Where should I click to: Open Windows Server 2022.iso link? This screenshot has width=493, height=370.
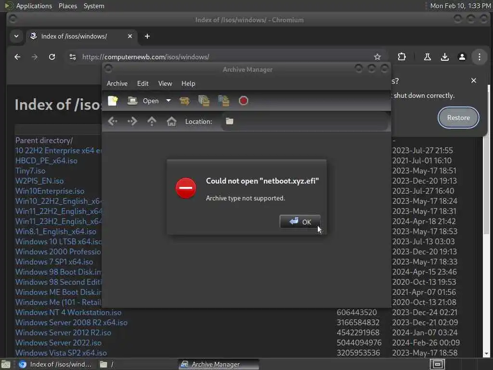(x=58, y=343)
